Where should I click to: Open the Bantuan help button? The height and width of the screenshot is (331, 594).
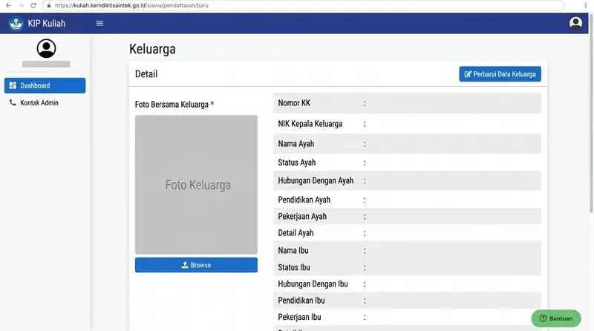556,318
